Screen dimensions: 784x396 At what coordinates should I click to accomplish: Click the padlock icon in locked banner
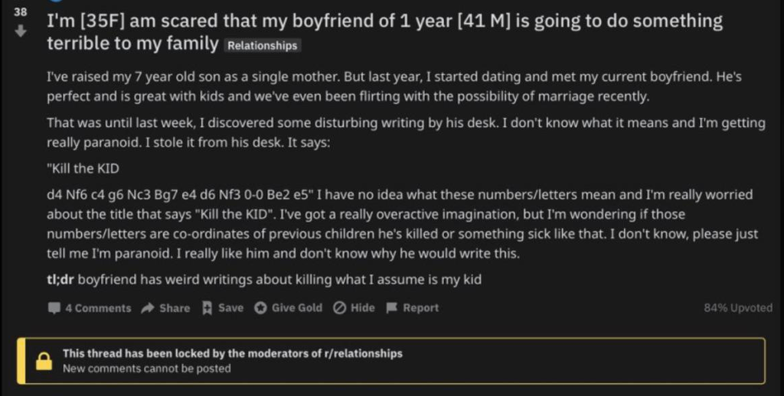pyautogui.click(x=44, y=361)
